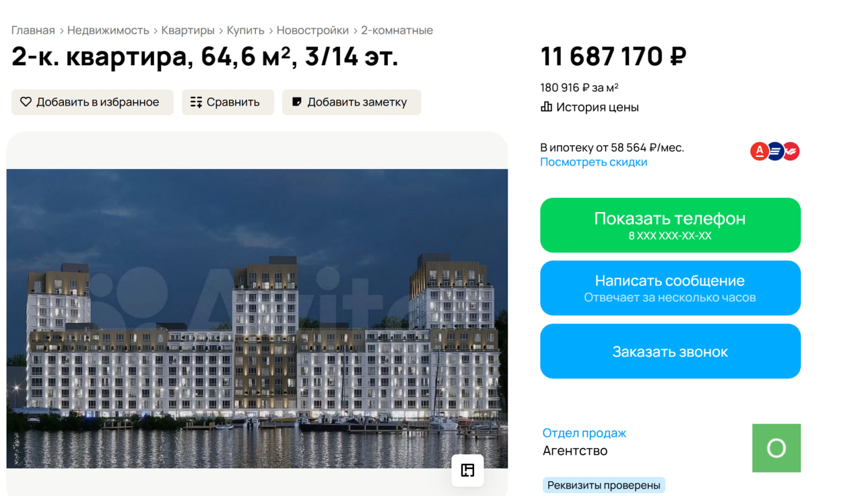Click the heart icon to add to favorites

tap(26, 102)
